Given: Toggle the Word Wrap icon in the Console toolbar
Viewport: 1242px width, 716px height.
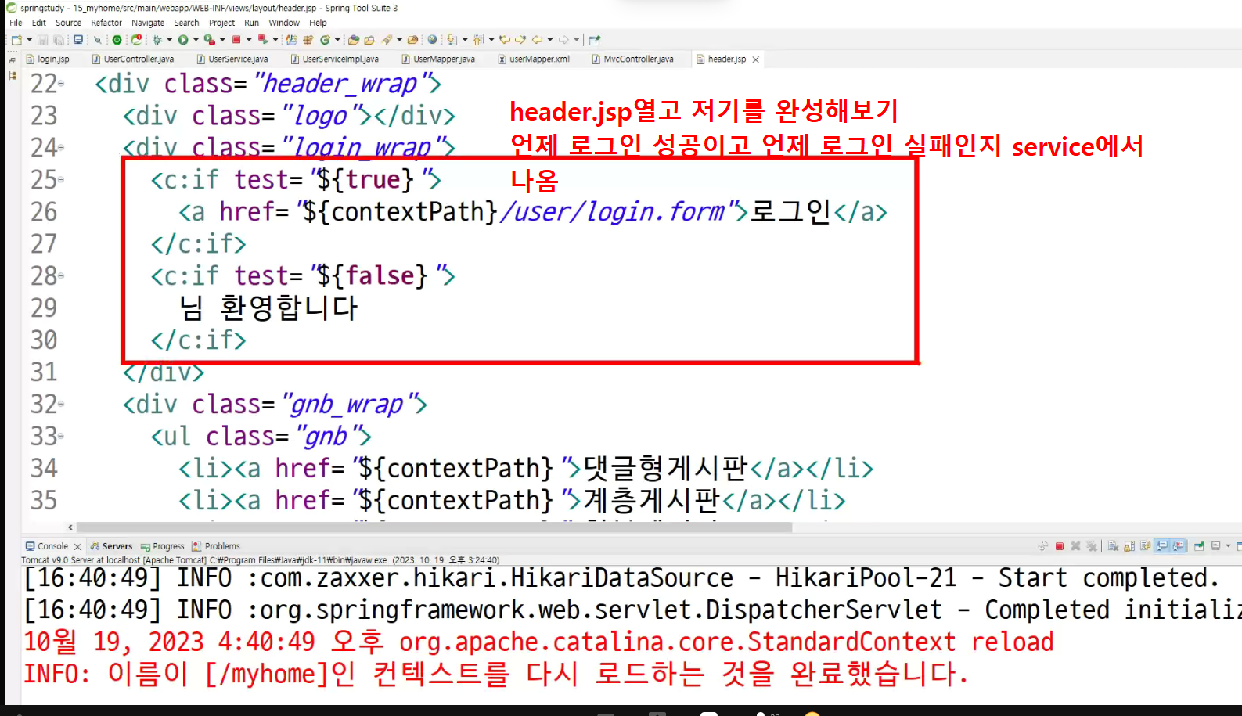Looking at the screenshot, I should [x=1146, y=546].
